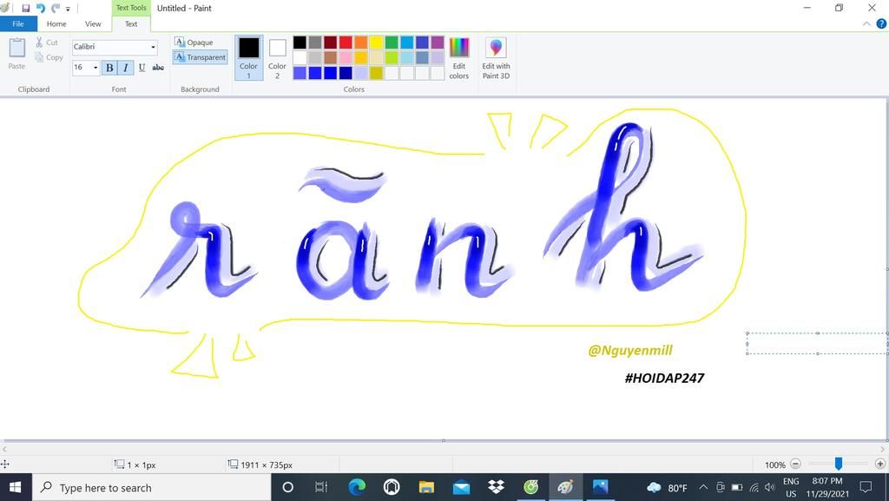Select Color 2 background button
Viewport: 889px width, 501px height.
coord(277,57)
